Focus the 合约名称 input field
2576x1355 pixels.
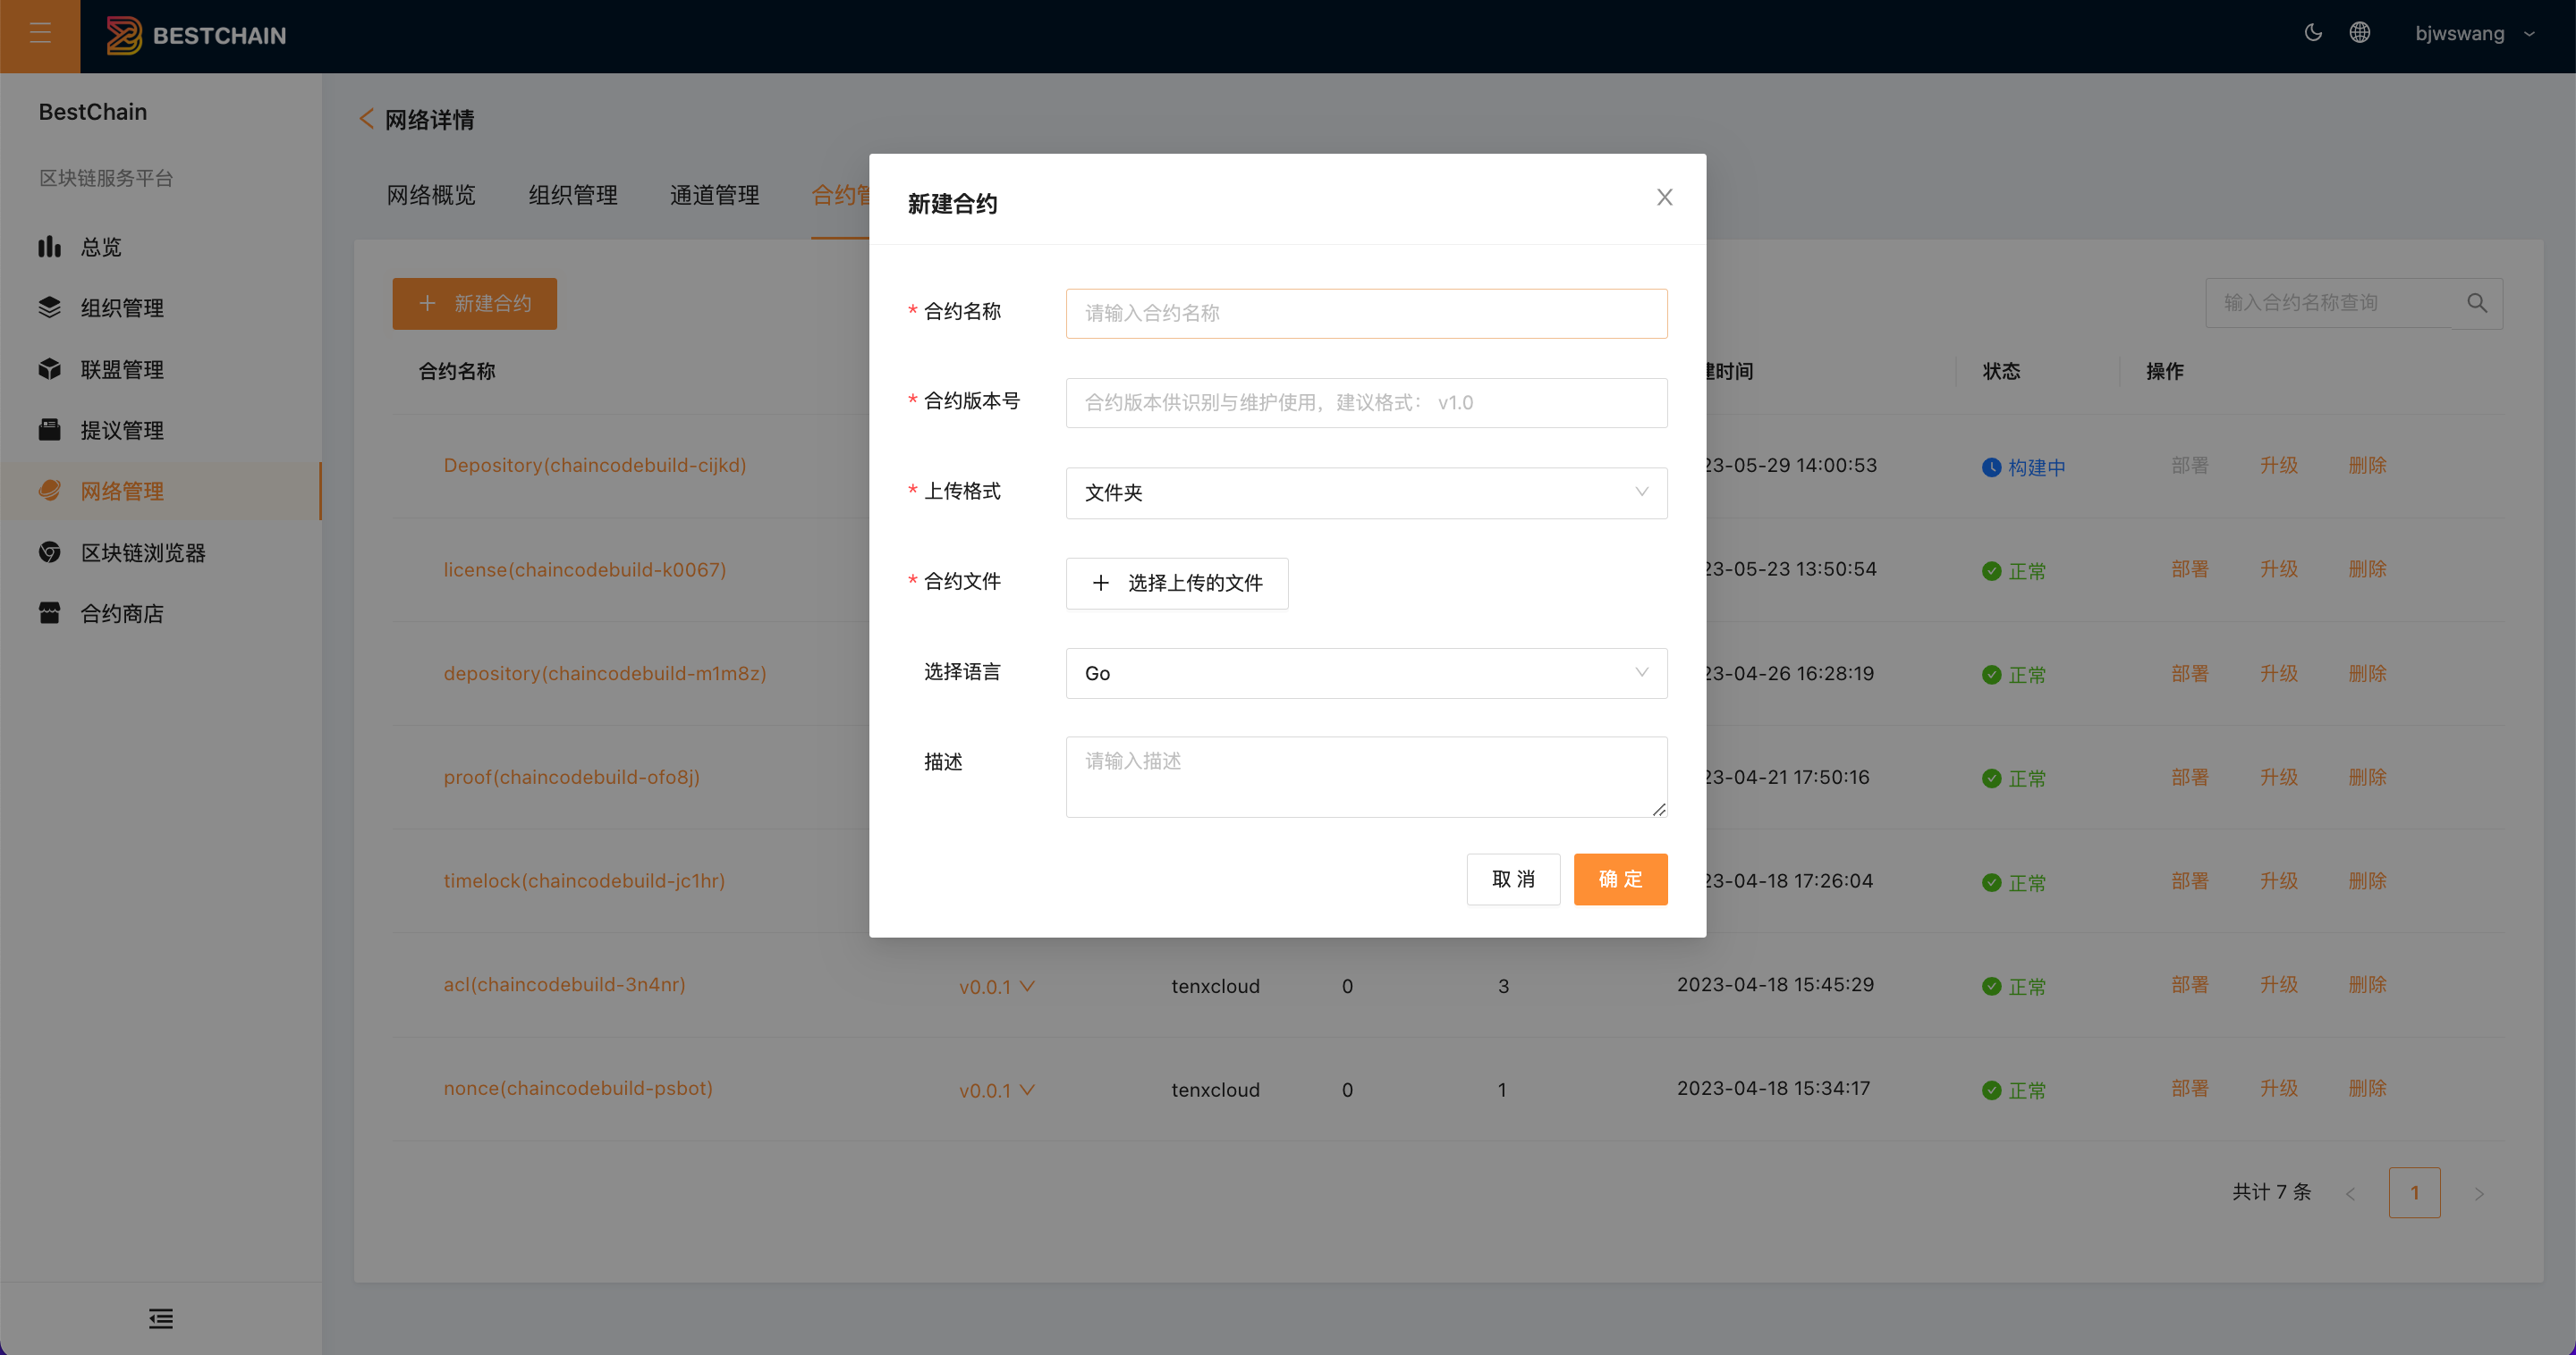click(x=1367, y=314)
